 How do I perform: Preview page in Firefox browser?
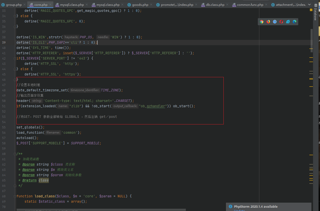(268, 22)
